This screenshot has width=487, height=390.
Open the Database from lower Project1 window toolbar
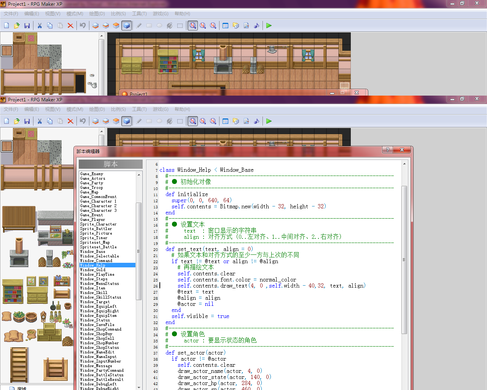pos(226,121)
